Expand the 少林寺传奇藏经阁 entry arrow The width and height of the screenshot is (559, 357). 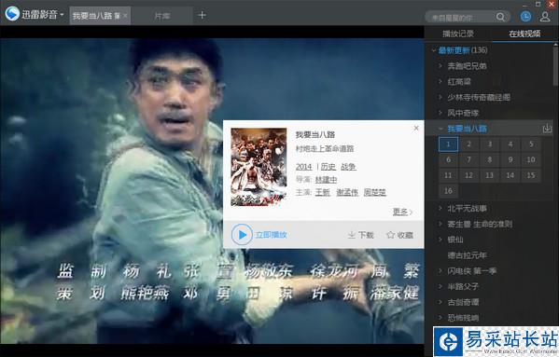pyautogui.click(x=440, y=97)
